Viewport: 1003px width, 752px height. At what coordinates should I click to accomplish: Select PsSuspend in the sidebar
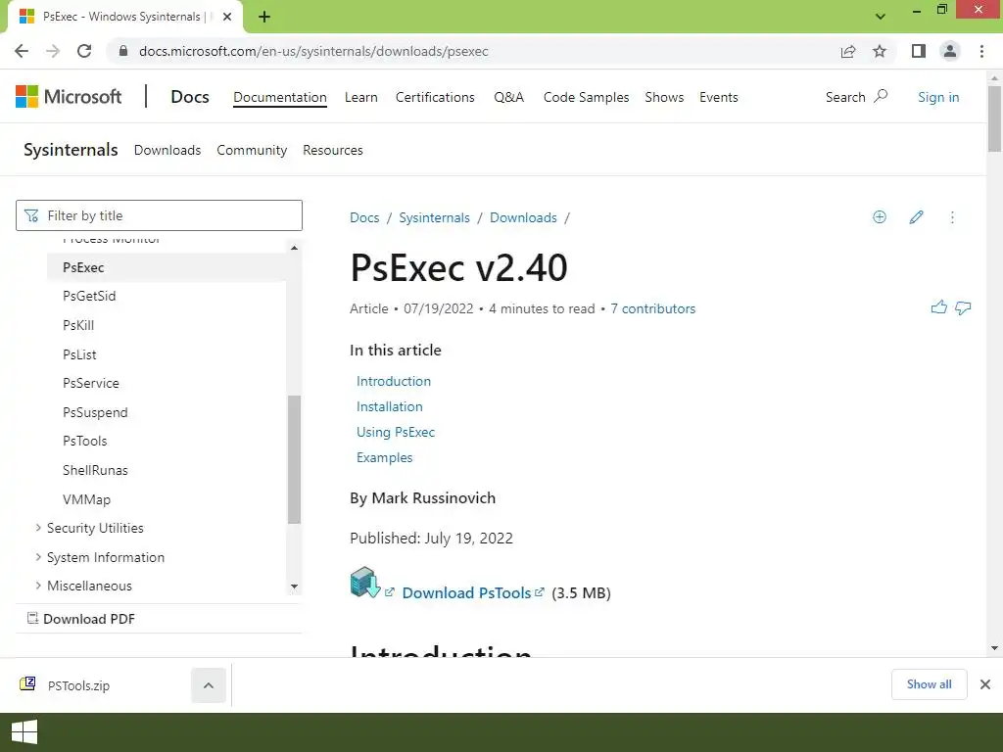pos(95,412)
